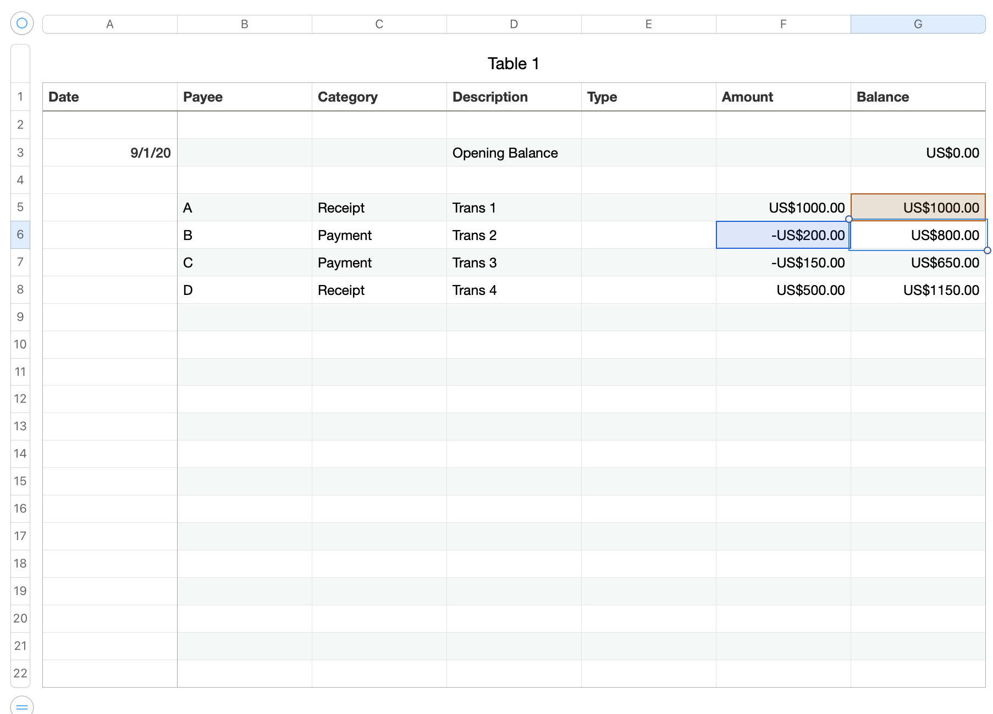Select highlighted row 6 header number

pyautogui.click(x=20, y=235)
